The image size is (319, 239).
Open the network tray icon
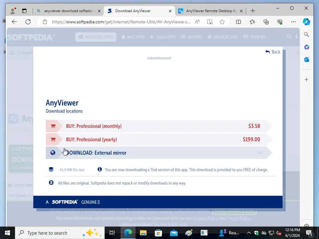(271, 233)
